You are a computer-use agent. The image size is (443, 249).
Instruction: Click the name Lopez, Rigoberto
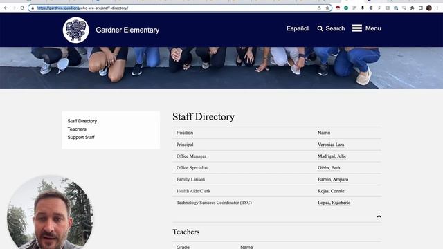click(x=334, y=203)
